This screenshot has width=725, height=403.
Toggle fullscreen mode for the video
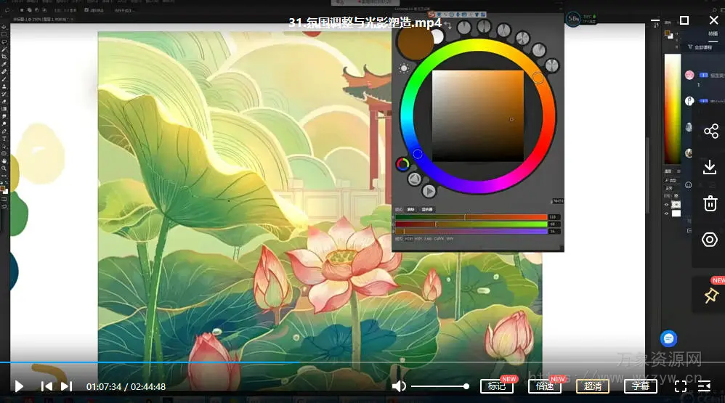681,386
